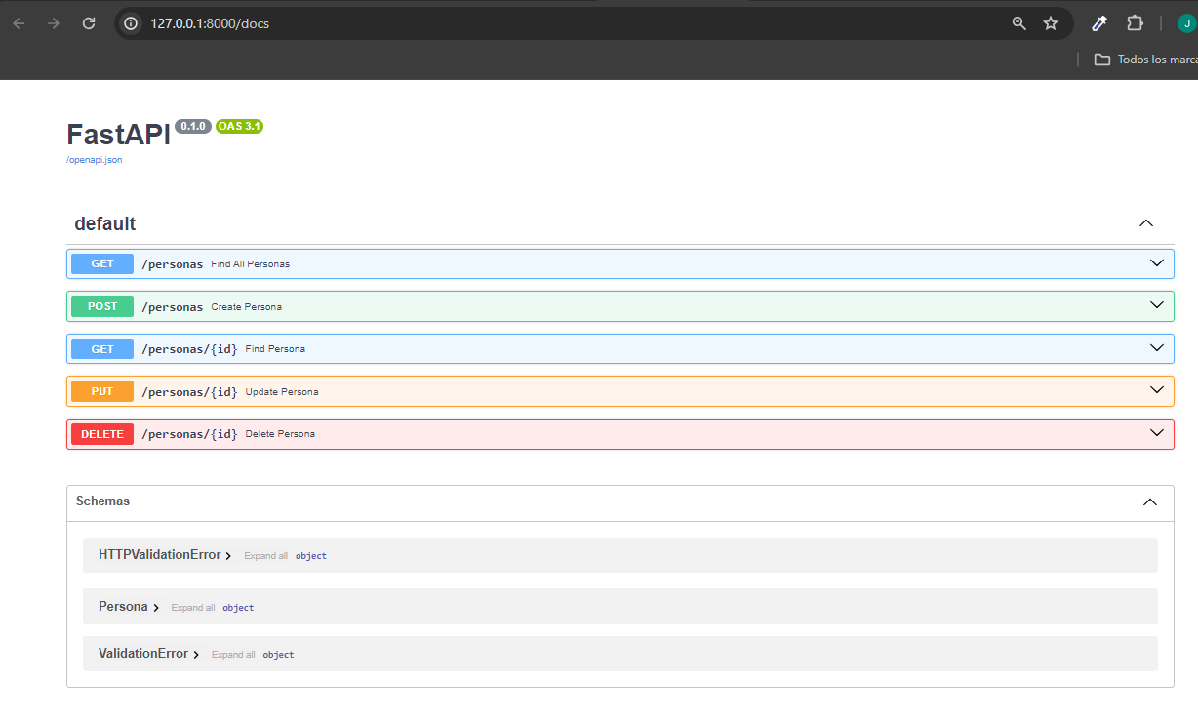Click the orange PUT method badge
This screenshot has height=722, width=1198.
tap(102, 391)
